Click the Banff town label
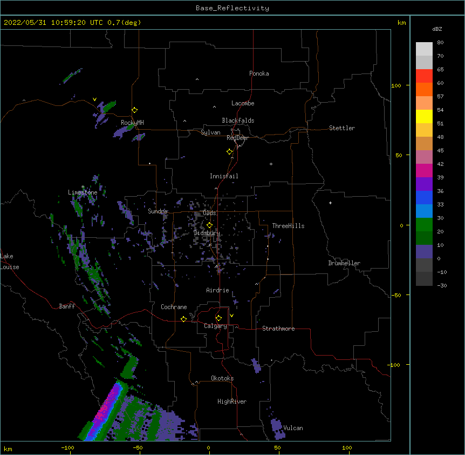465x455 pixels. [x=67, y=306]
